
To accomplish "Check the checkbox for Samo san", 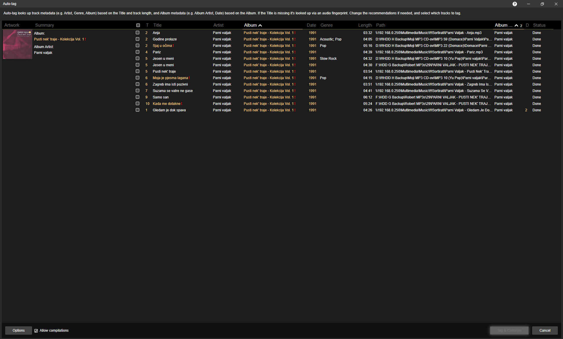I will (138, 97).
